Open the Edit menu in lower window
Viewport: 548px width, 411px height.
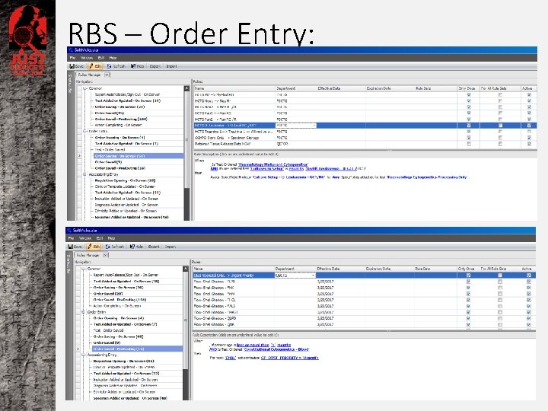coord(100,238)
